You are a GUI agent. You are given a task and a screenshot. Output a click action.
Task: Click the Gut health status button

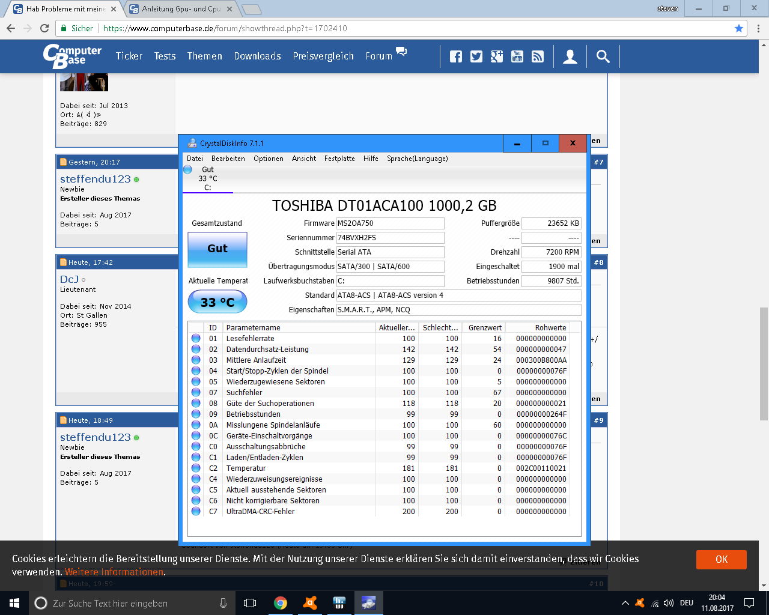click(x=217, y=249)
